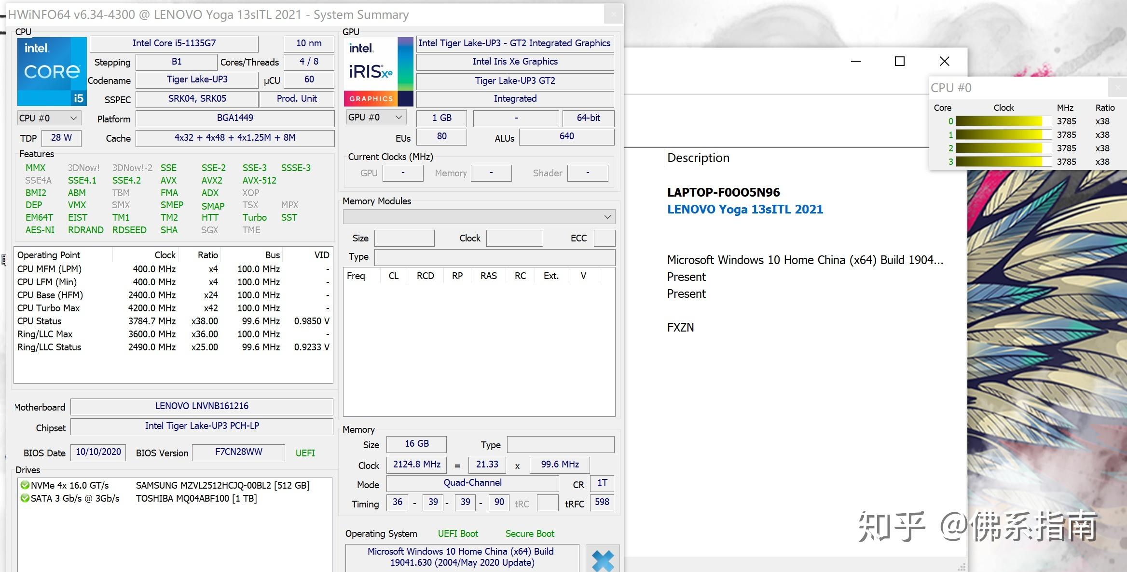Click the Intel Iris Xe Graphics logo
The image size is (1127, 572).
(x=378, y=71)
